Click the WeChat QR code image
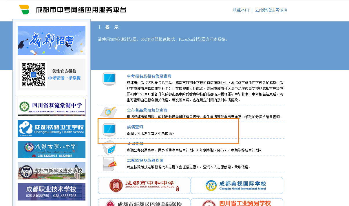 pos(33,75)
